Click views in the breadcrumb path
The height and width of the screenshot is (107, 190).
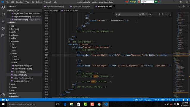pos(56,11)
